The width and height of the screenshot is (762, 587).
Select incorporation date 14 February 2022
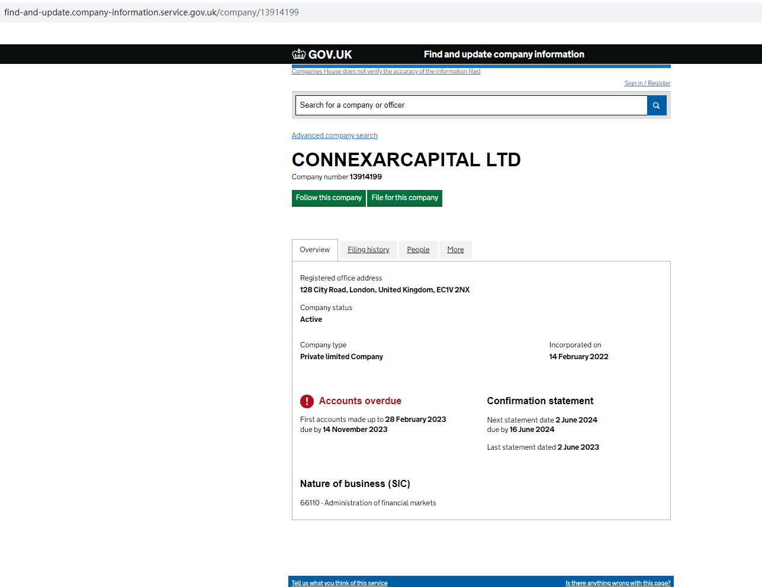click(x=578, y=357)
